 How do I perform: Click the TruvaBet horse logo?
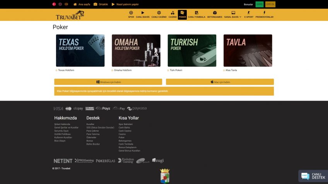click(70, 15)
